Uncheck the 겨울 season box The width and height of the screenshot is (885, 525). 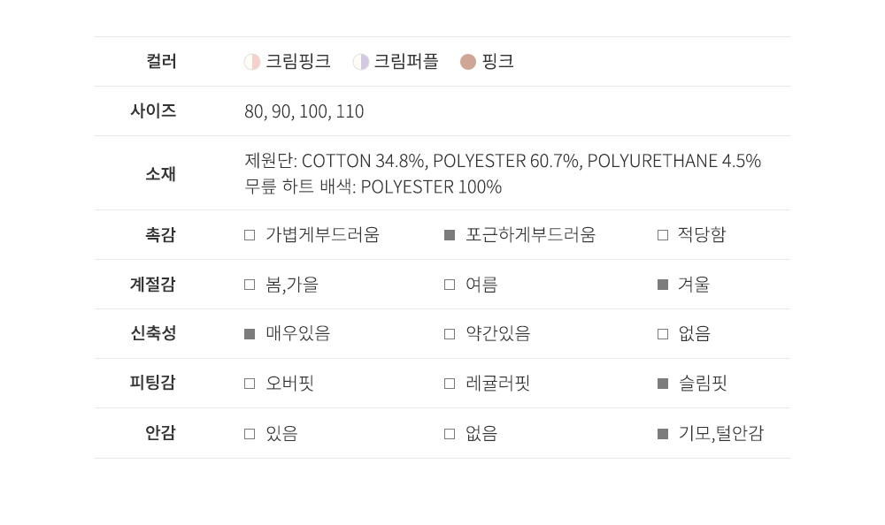(663, 285)
